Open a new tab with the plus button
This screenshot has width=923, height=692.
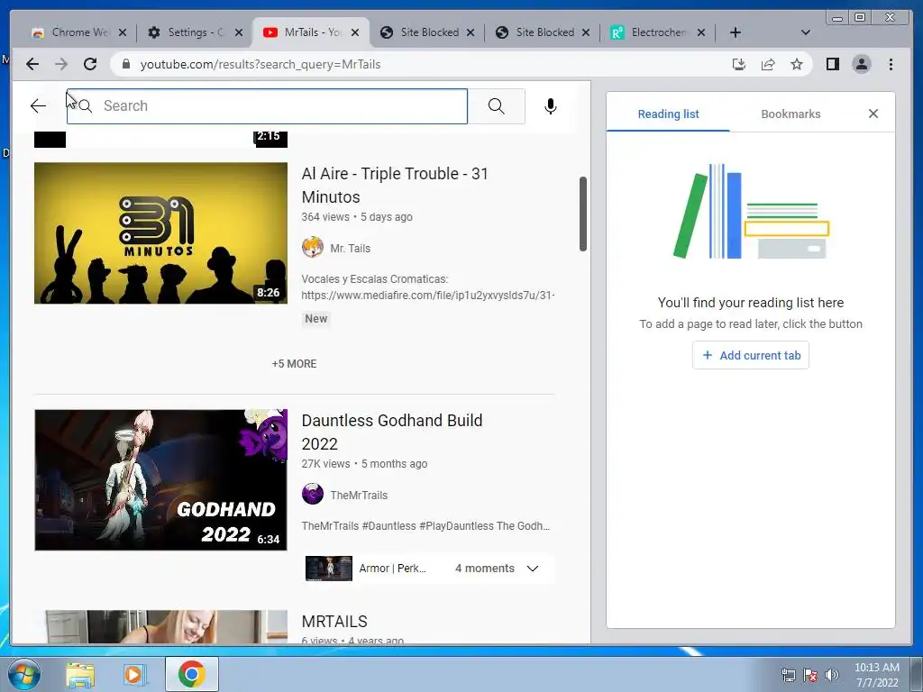[x=736, y=32]
